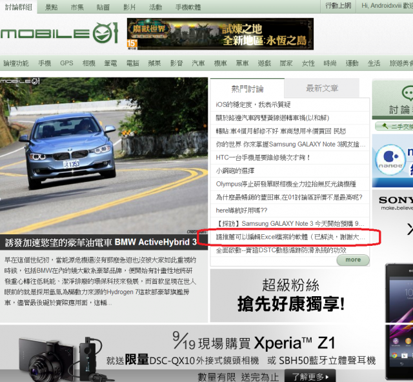The image size is (413, 382).
Task: Open thread 轉貼:車4個月都修不好
Action: click(281, 131)
